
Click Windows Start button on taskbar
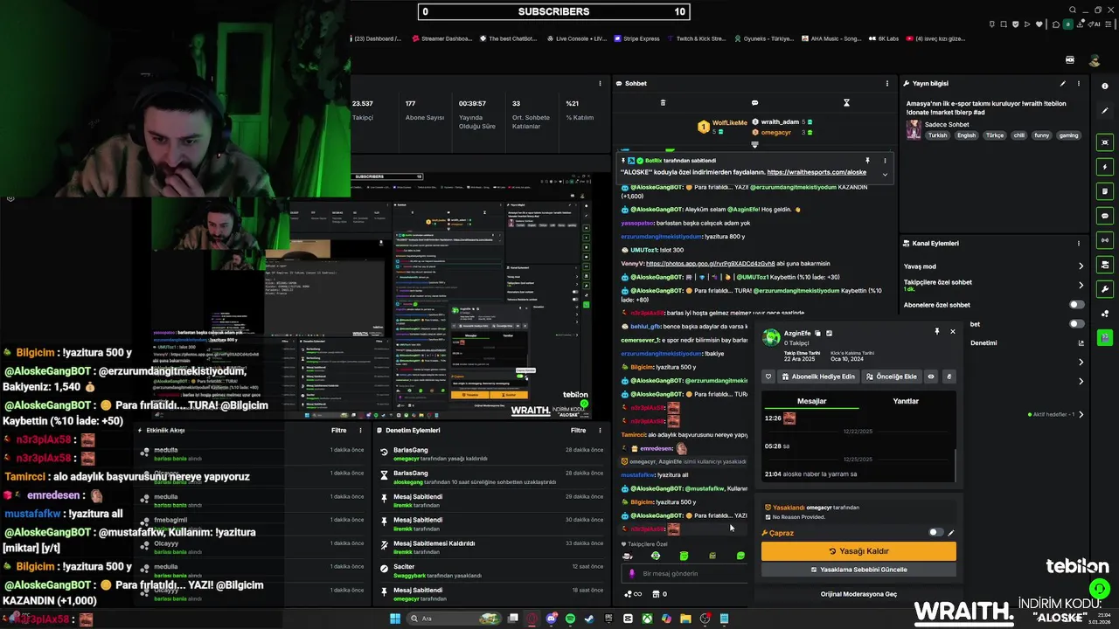(x=394, y=619)
